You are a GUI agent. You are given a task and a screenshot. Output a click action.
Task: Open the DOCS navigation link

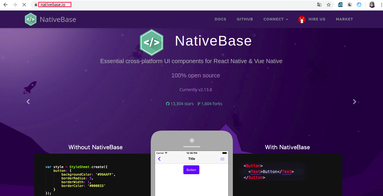(220, 19)
